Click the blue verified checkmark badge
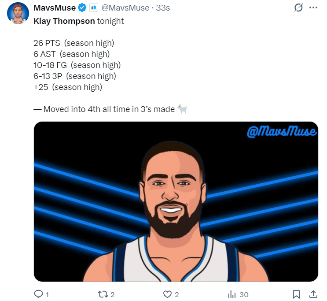327x301 pixels. [x=82, y=8]
